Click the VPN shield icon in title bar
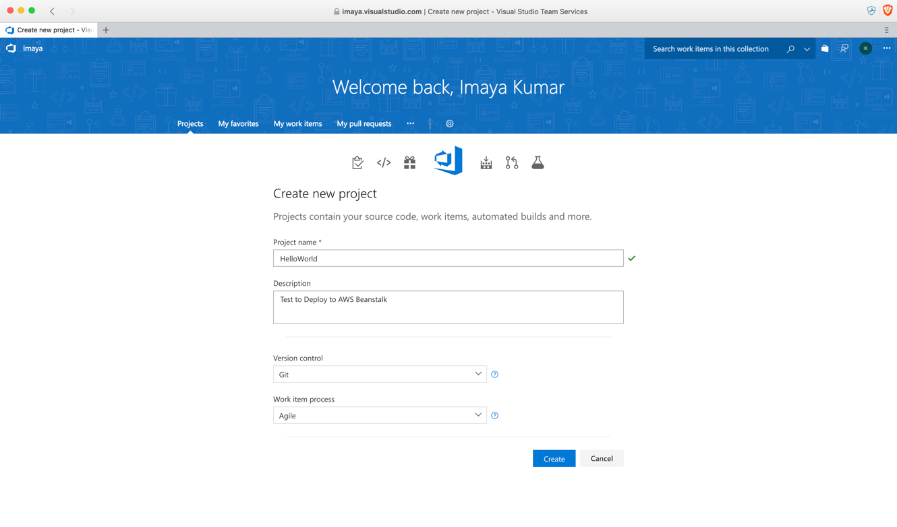 coord(871,11)
